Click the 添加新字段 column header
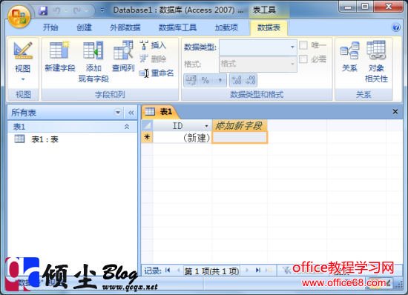Screen dimensions: 408x295 (x=239, y=126)
